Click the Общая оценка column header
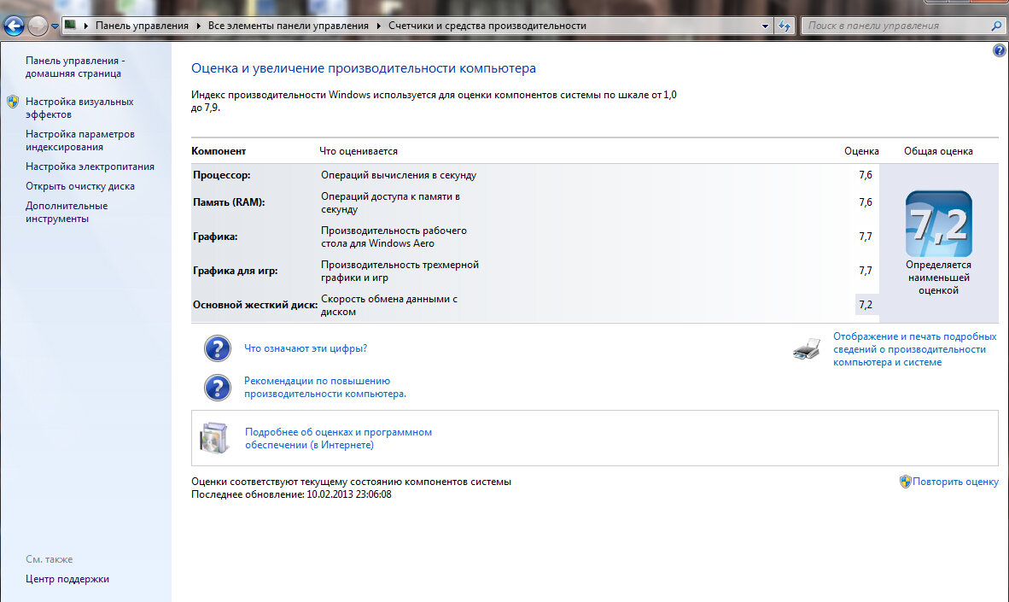Image resolution: width=1009 pixels, height=602 pixels. tap(938, 151)
